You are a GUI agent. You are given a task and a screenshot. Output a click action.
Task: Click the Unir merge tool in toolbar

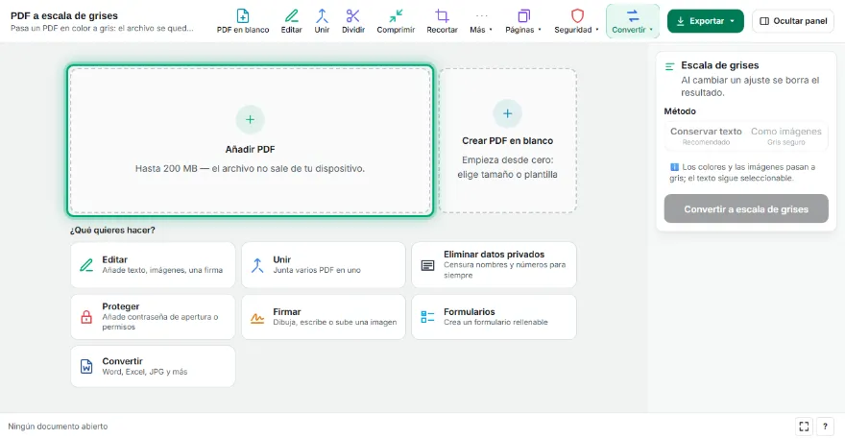pyautogui.click(x=322, y=21)
